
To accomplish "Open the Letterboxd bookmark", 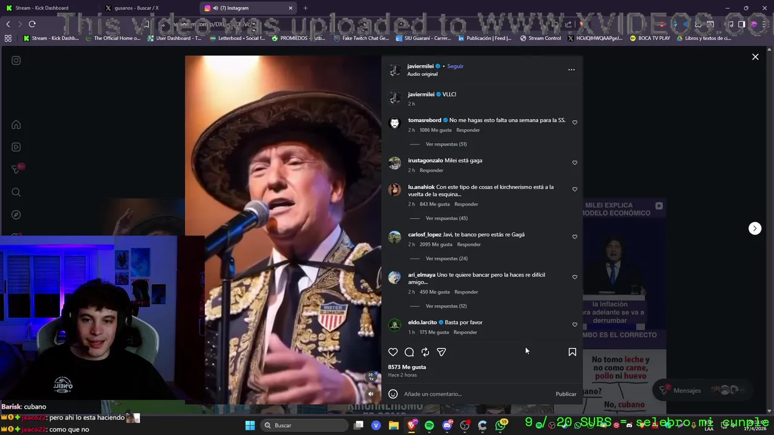I will pos(236,38).
